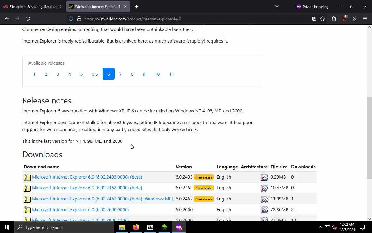The height and width of the screenshot is (233, 372).
Task: Click the Downloads column header
Action: coord(303,167)
